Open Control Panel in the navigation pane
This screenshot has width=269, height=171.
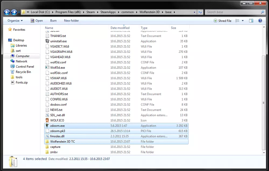pyautogui.click(x=22, y=67)
